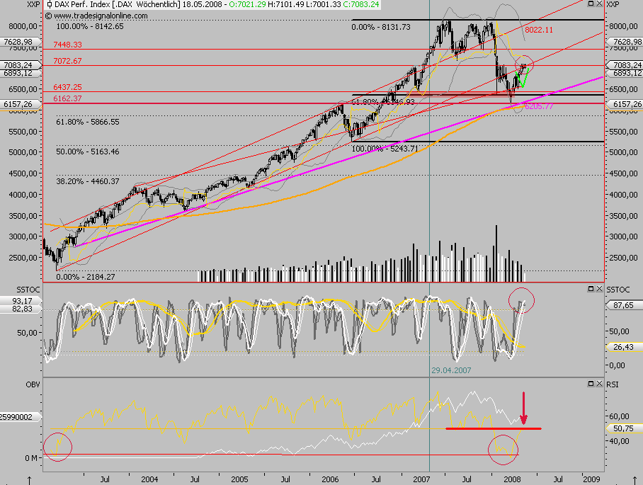This screenshot has height=485, width=643.
Task: Click the high value 'H:7101.49'
Action: point(286,4)
